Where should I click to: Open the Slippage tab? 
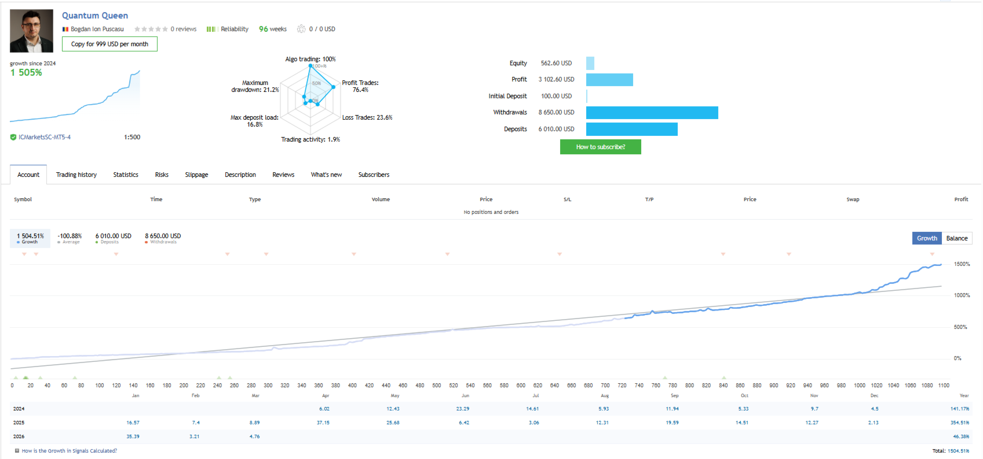196,175
